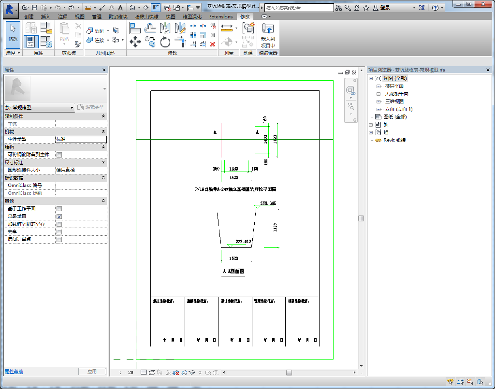Screen dimensions: 495x389
Task: Collapse the '标识数据' properties section
Action: [103, 178]
